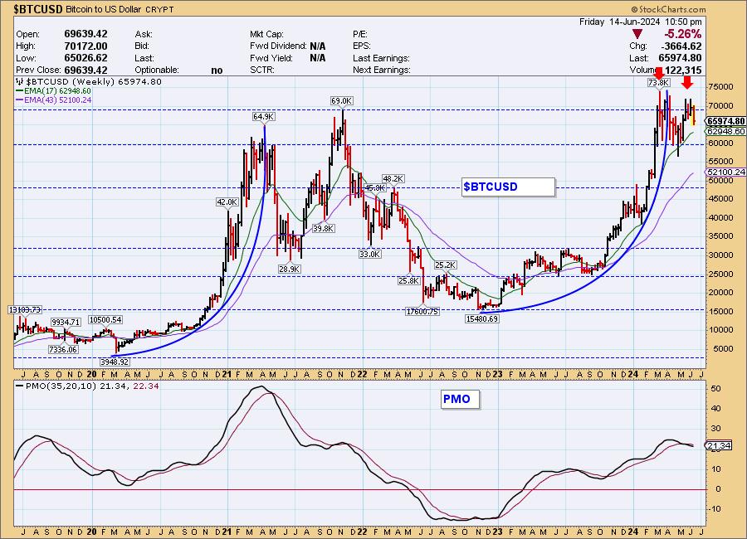Click the Optionable value 'no'
The image size is (747, 539).
point(217,70)
